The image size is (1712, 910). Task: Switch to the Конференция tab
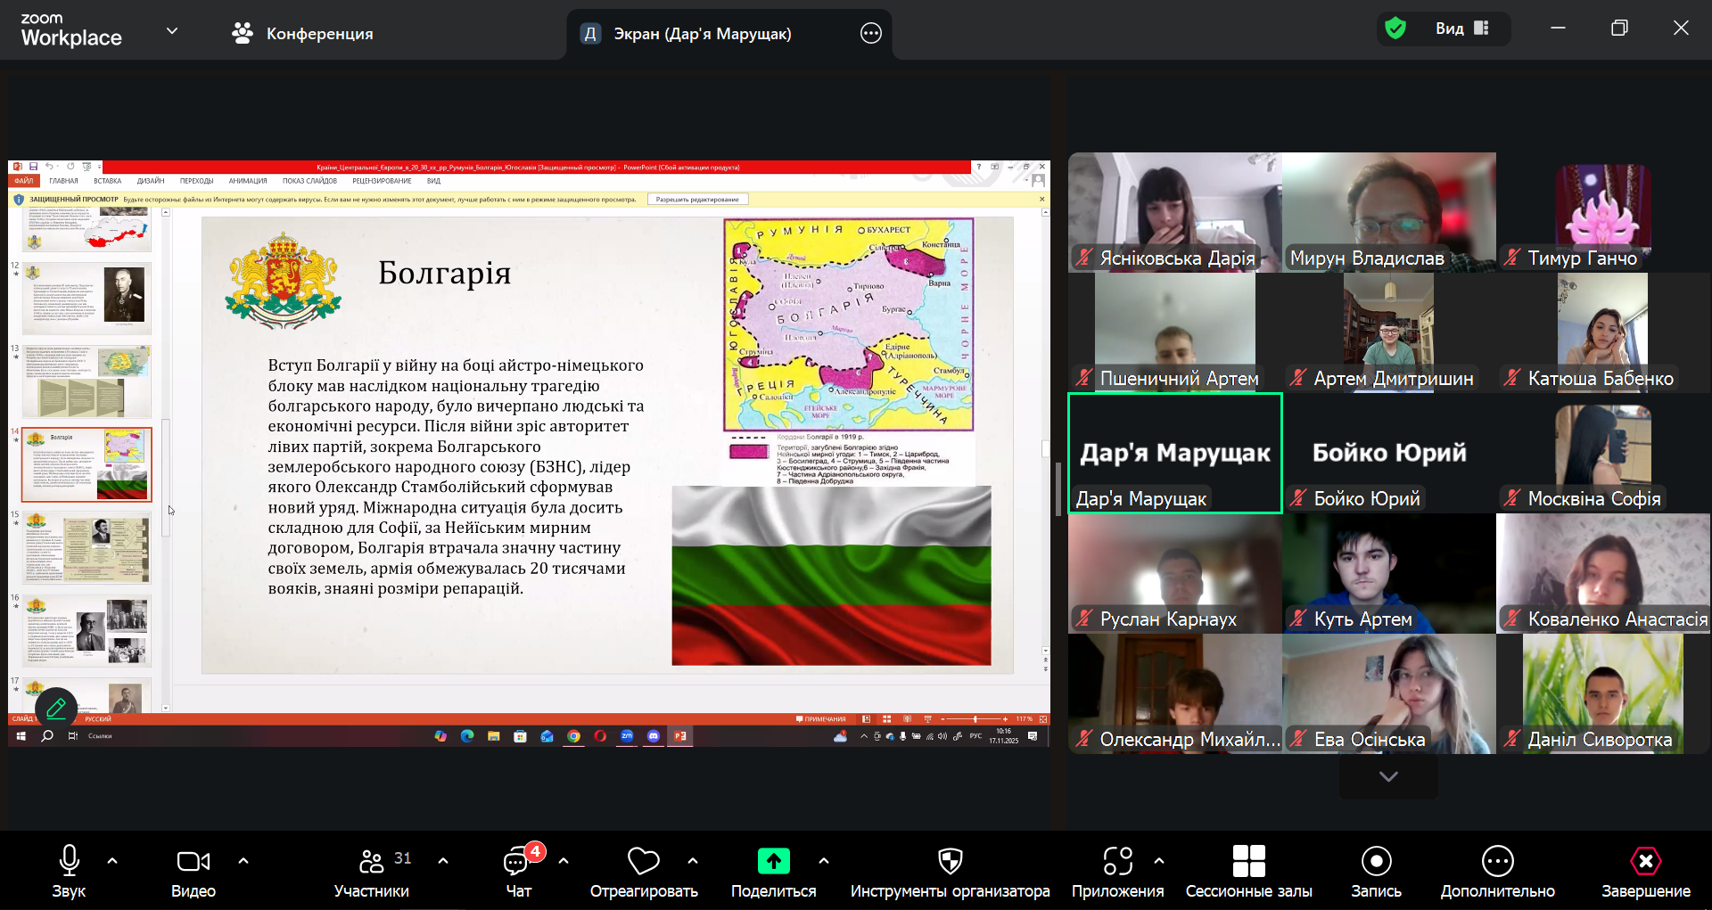[x=303, y=34]
